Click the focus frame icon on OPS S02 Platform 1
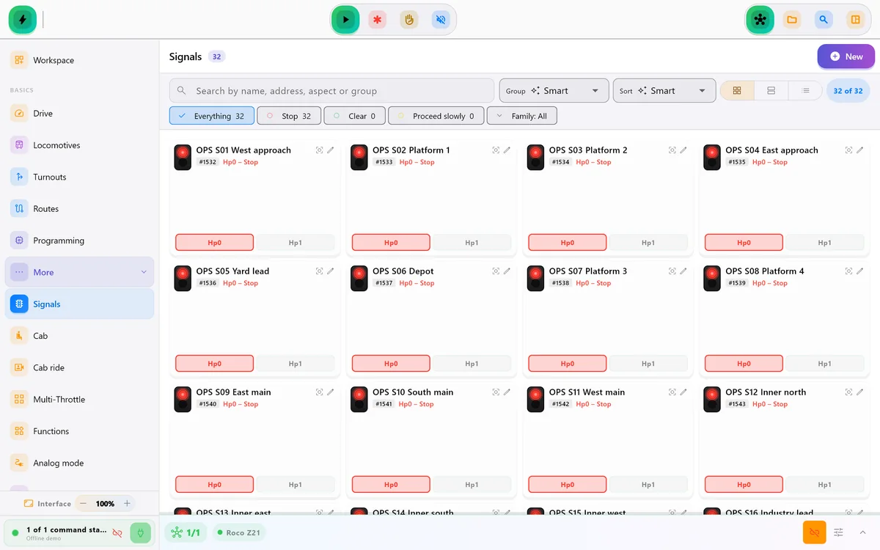Image resolution: width=880 pixels, height=550 pixels. pos(496,150)
